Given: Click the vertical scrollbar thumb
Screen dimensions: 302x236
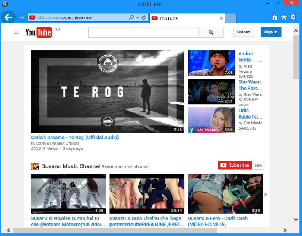Looking at the screenshot, I should click(296, 57).
